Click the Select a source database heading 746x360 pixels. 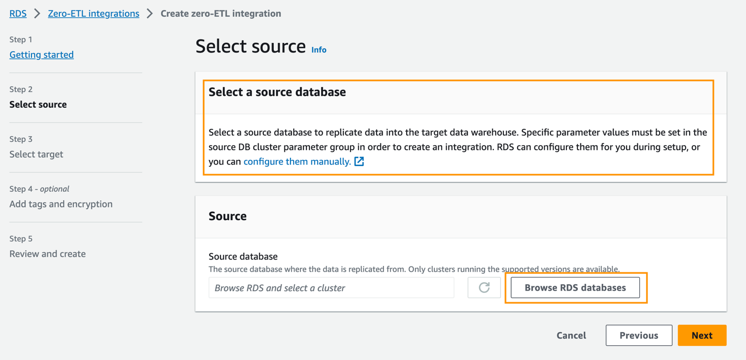[277, 92]
